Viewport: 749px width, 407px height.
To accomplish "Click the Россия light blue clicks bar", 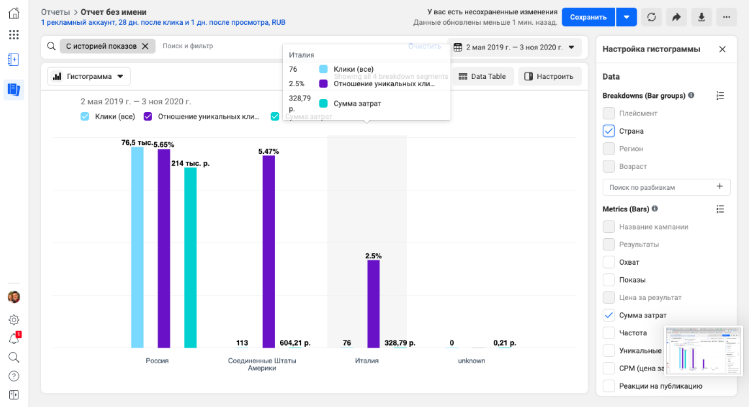I will coord(138,247).
